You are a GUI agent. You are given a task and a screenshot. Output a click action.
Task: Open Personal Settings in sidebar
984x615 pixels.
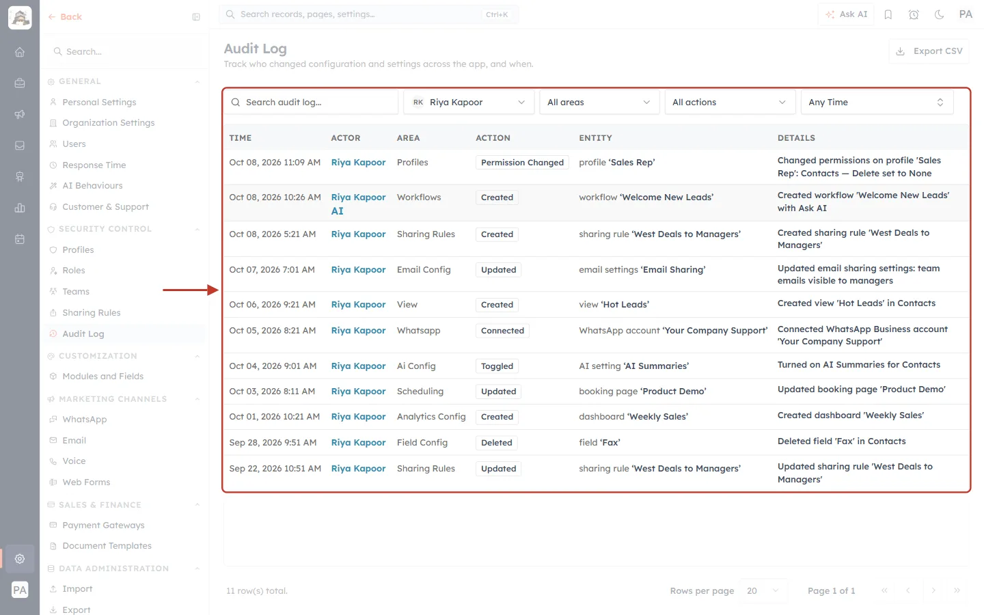point(99,102)
